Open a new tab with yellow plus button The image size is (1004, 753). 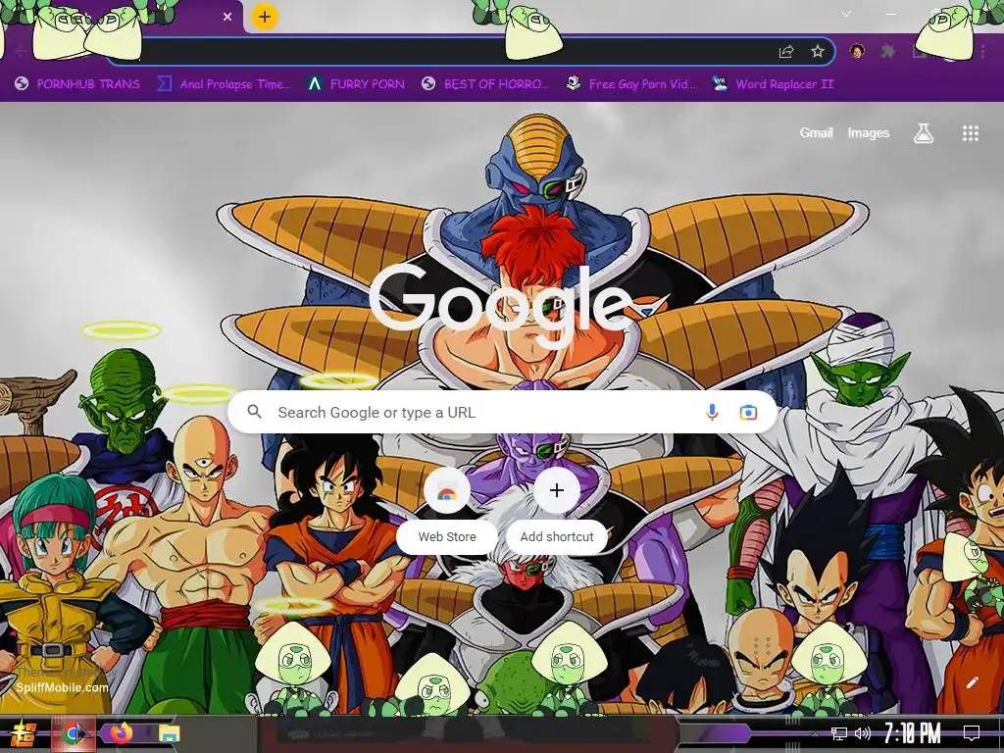265,18
